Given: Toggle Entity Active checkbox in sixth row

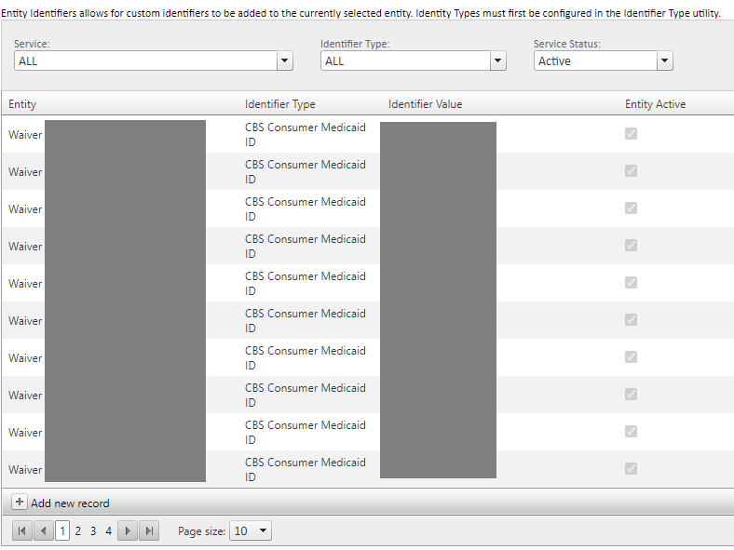Looking at the screenshot, I should [x=631, y=320].
